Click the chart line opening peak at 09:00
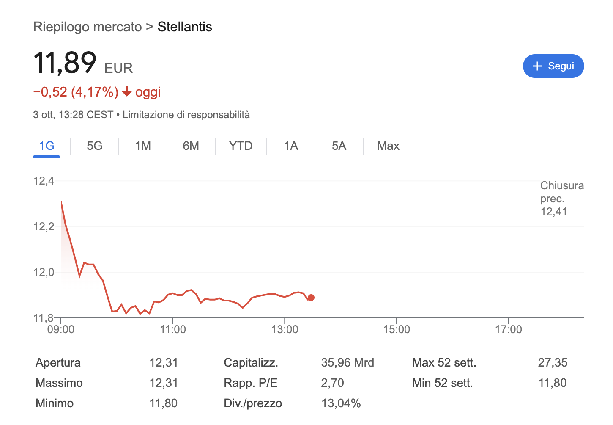613x425 pixels. click(x=61, y=202)
